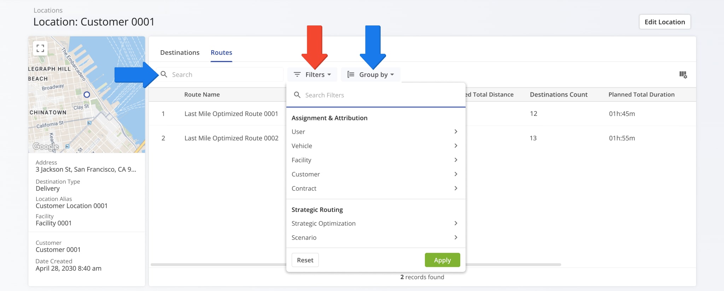Image resolution: width=724 pixels, height=291 pixels.
Task: Click the horizontal table scrollbar
Action: point(356,264)
